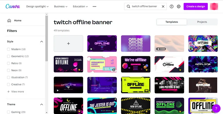Open the Now Offline caution tape template
Screen dimensions: 223x114
coord(136,106)
